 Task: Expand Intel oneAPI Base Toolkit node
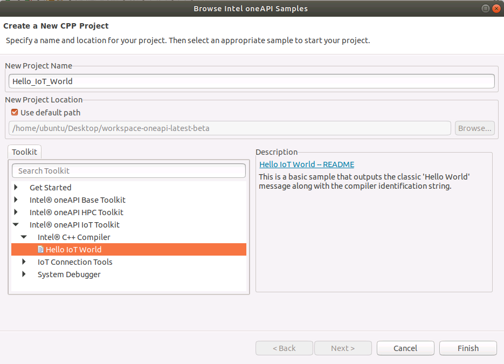[x=16, y=200]
